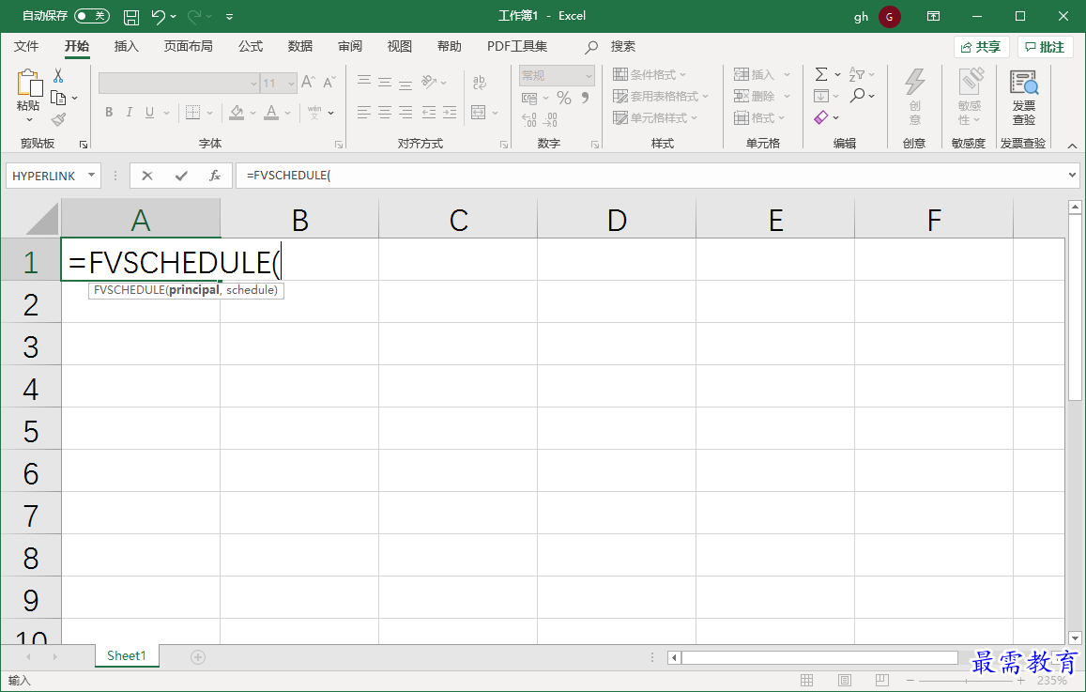Image resolution: width=1086 pixels, height=692 pixels.
Task: Switch to the 页面布局 ribbon tab
Action: coord(189,46)
